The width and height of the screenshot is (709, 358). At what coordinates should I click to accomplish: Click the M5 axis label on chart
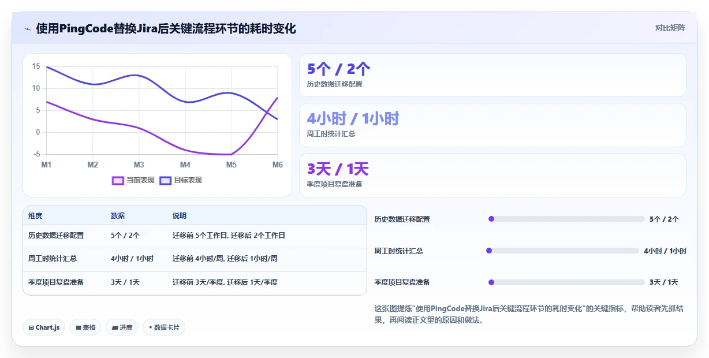point(231,165)
